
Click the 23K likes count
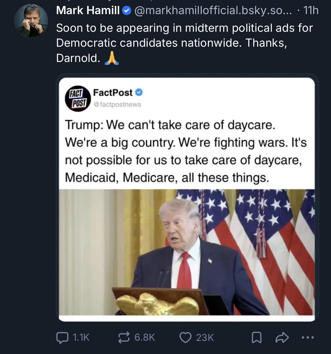(205, 337)
